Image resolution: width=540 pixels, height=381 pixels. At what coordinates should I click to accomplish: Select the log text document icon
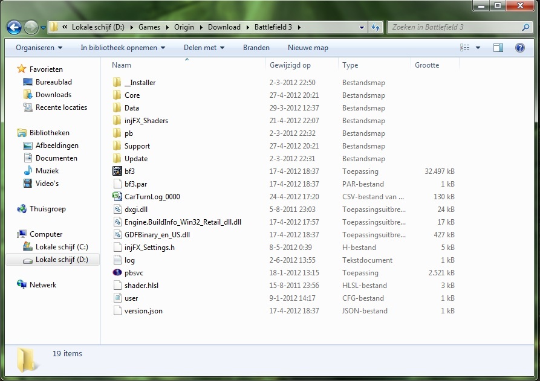(117, 260)
